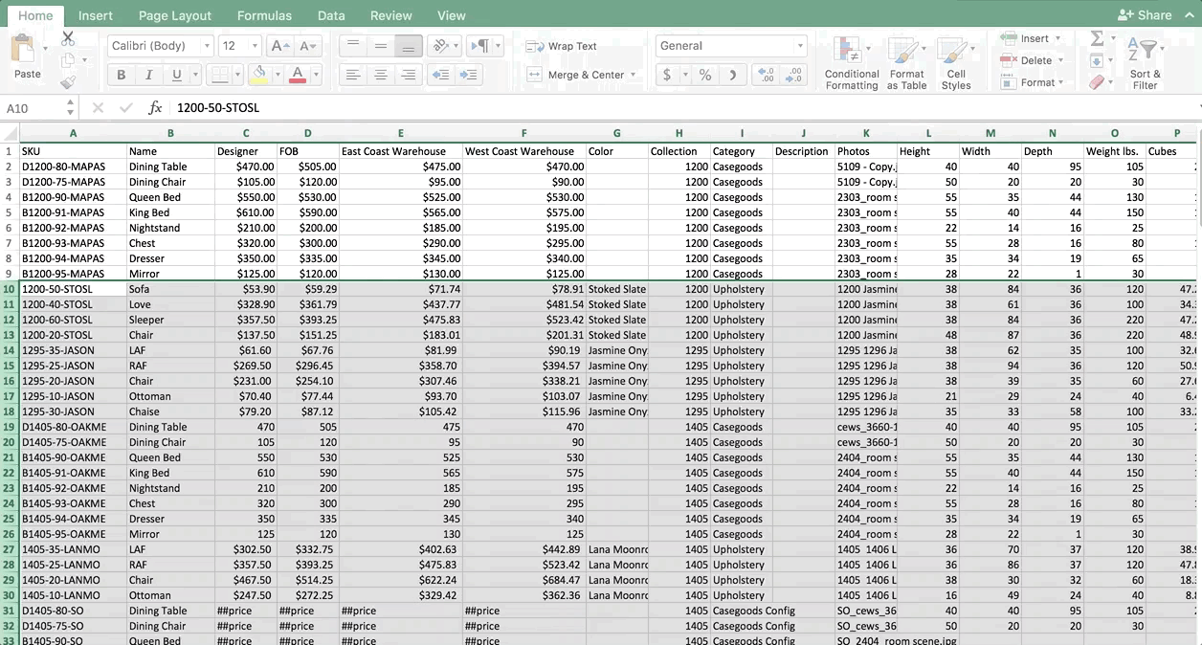
Task: Open the font color dropdown arrow
Action: click(x=315, y=75)
